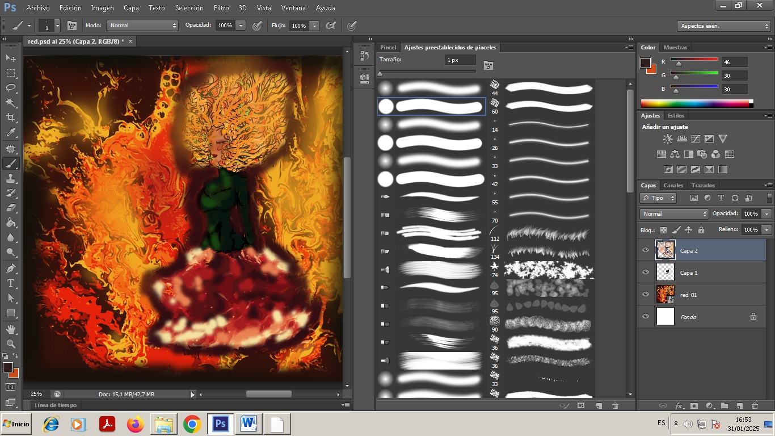Open the layer filter Tipo dropdown
Viewport: 775px width, 436px height.
pos(658,198)
